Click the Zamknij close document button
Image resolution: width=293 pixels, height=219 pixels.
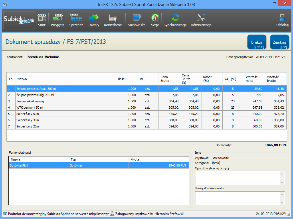[280, 42]
